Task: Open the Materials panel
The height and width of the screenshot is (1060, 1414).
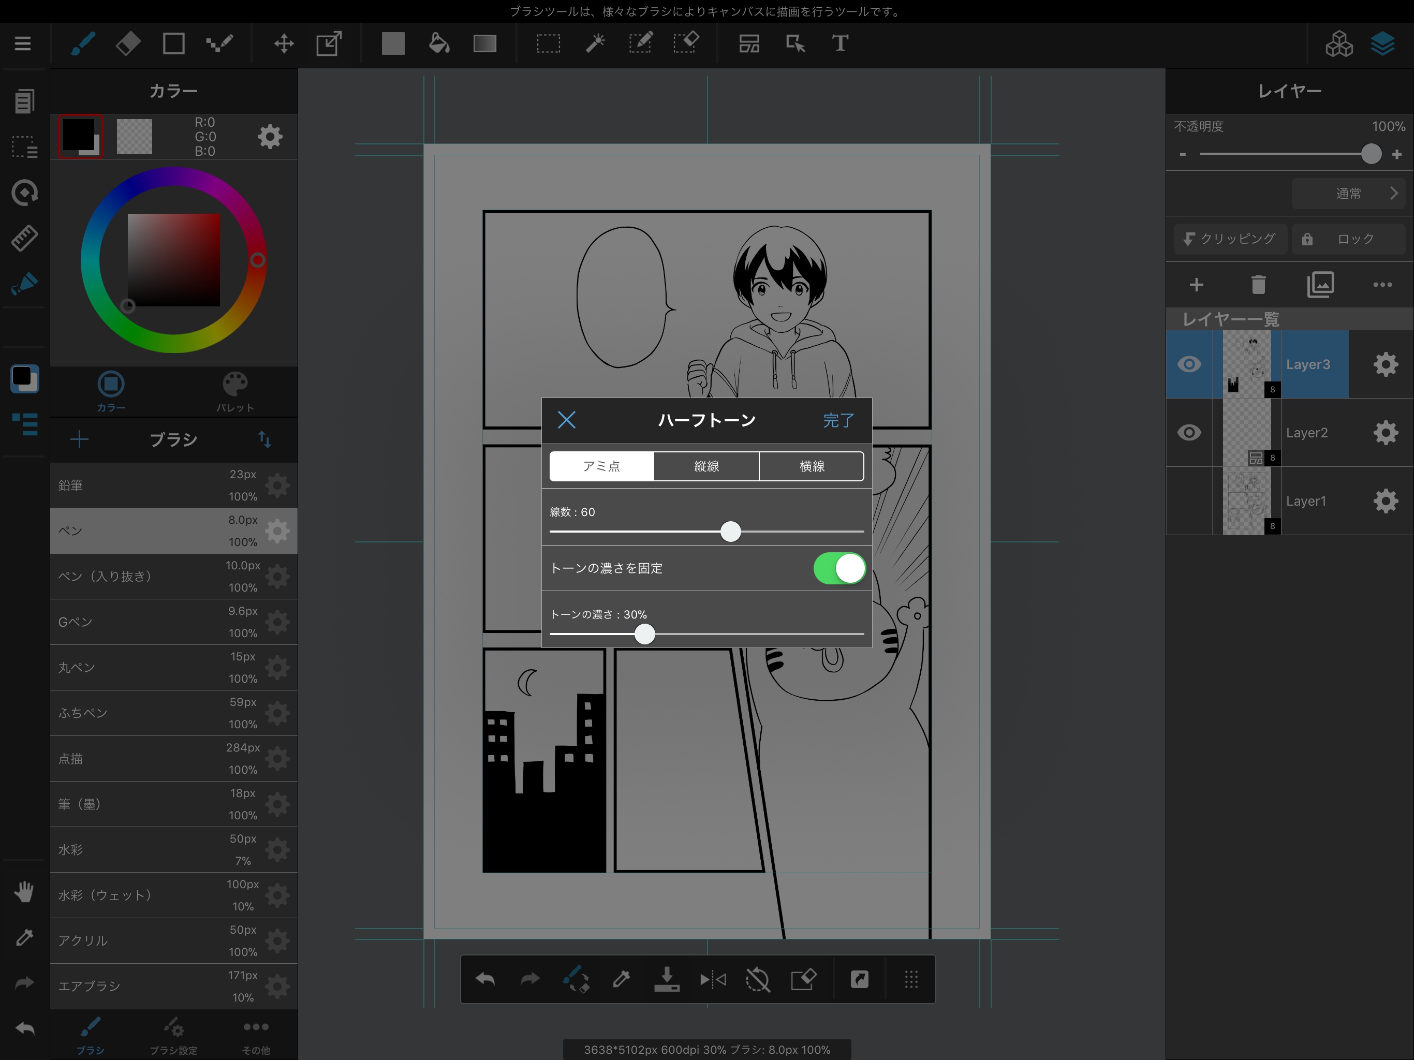Action: 1338,43
